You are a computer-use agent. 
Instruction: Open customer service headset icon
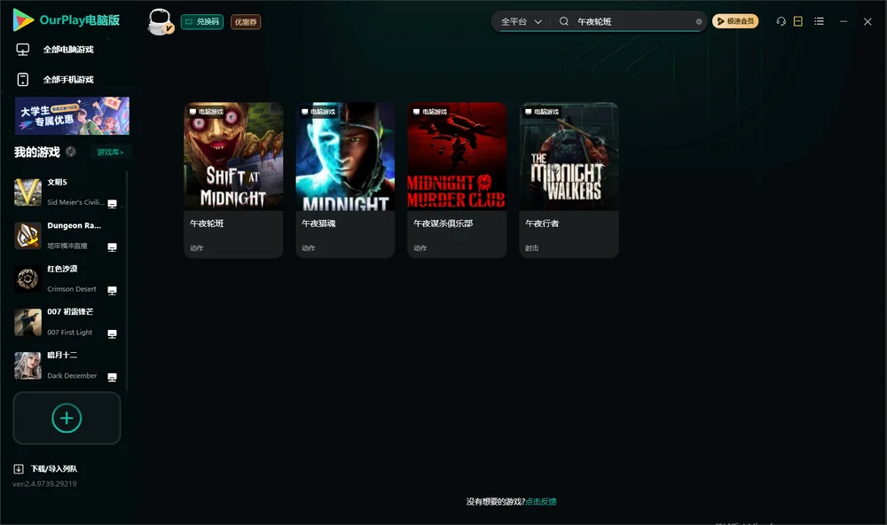tap(781, 21)
